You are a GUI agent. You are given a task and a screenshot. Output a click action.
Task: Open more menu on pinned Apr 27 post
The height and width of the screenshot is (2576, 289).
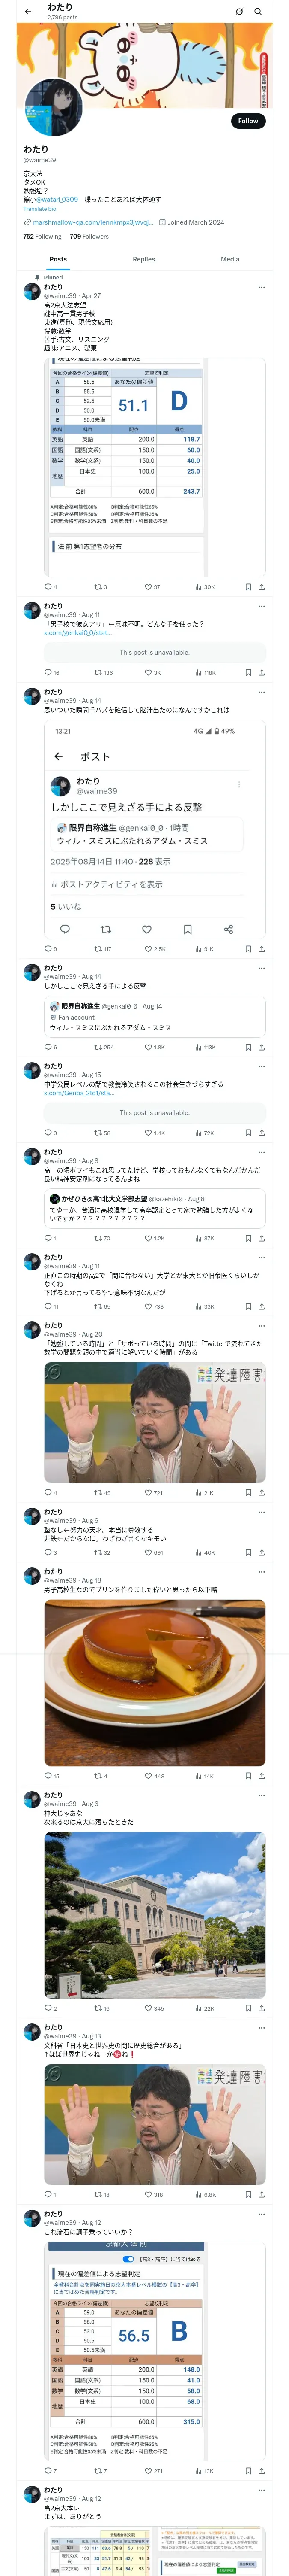(261, 287)
